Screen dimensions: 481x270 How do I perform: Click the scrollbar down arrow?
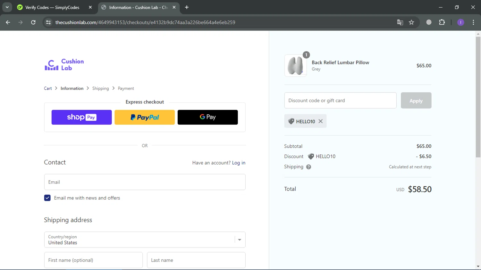click(x=478, y=266)
